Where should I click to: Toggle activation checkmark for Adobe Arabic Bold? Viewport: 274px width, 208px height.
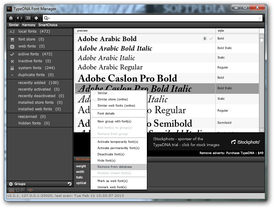pos(211,39)
